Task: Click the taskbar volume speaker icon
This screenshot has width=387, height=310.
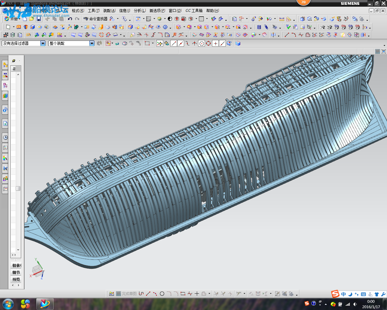Action: [355, 304]
